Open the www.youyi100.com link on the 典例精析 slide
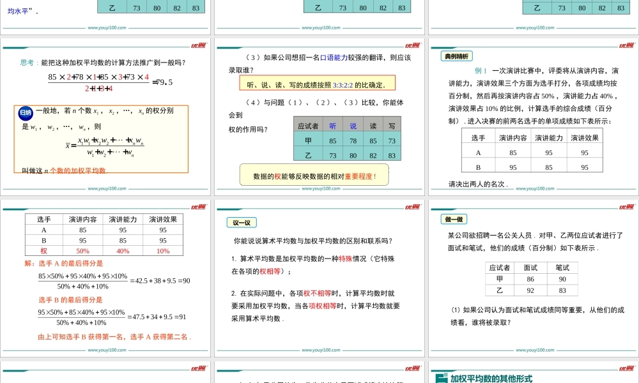 tap(535, 189)
